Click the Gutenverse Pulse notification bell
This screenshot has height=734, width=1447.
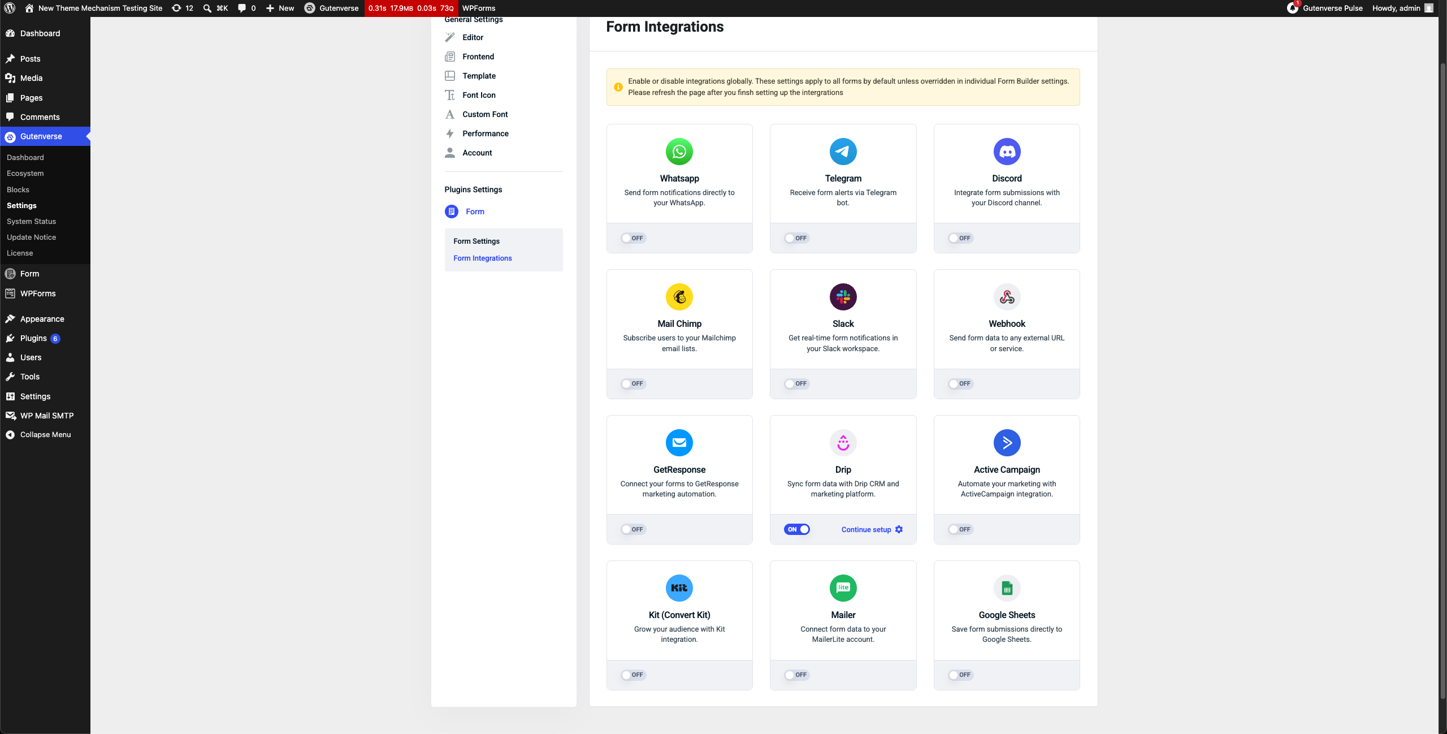tap(1292, 7)
